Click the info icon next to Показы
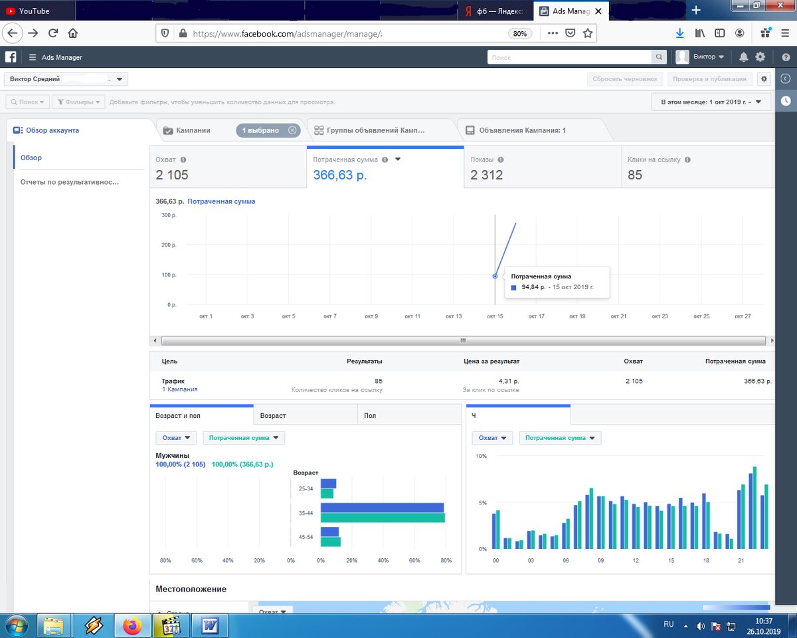This screenshot has height=638, width=797. (500, 159)
